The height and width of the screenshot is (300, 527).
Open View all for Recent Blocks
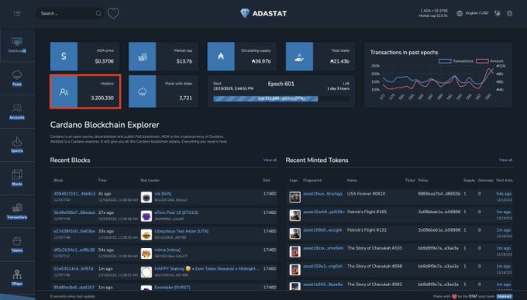[270, 160]
